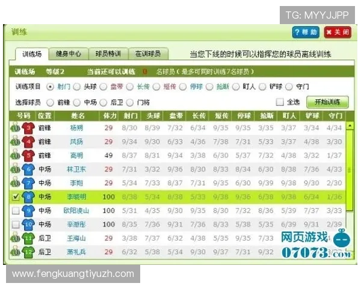
Task: Select the 射门 training item radio
Action: pyautogui.click(x=50, y=87)
